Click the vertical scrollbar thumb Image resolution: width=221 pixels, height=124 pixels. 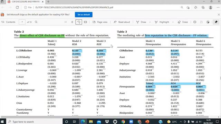(220, 78)
